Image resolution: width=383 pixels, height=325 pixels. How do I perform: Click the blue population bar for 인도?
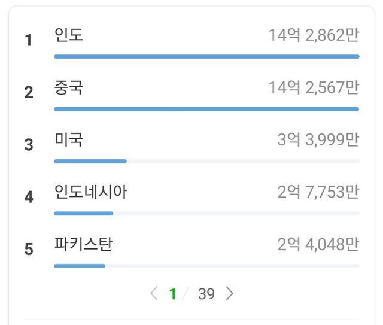click(x=206, y=56)
